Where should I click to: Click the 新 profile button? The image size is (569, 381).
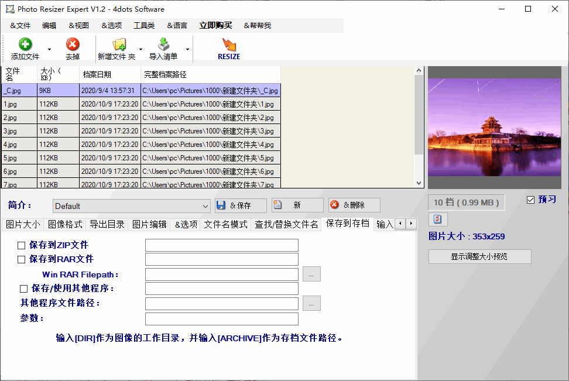point(297,205)
